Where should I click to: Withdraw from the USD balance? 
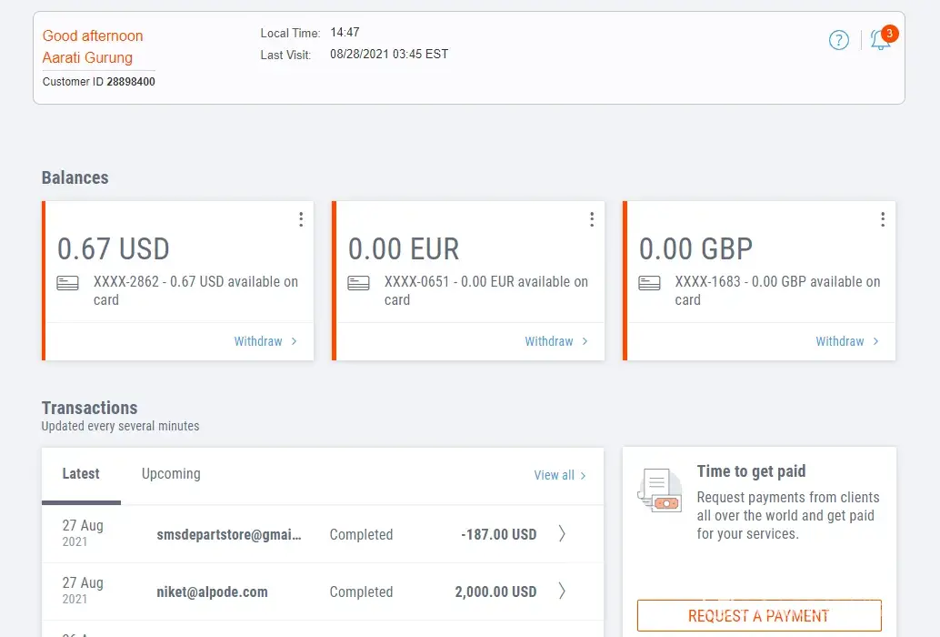265,341
